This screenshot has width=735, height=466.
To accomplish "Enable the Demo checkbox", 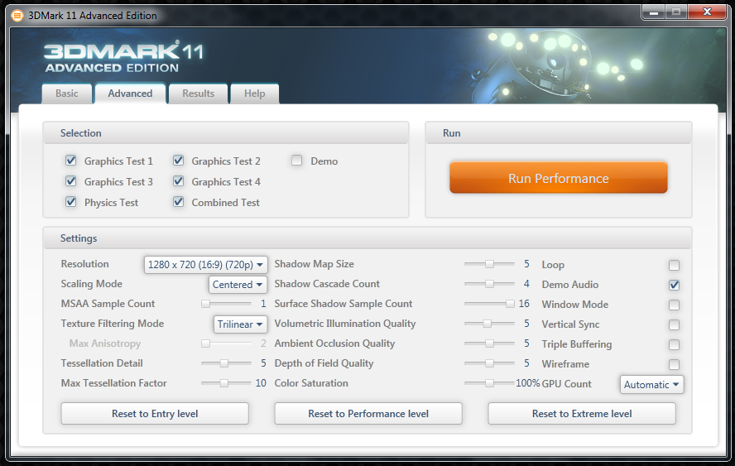I will [x=296, y=161].
